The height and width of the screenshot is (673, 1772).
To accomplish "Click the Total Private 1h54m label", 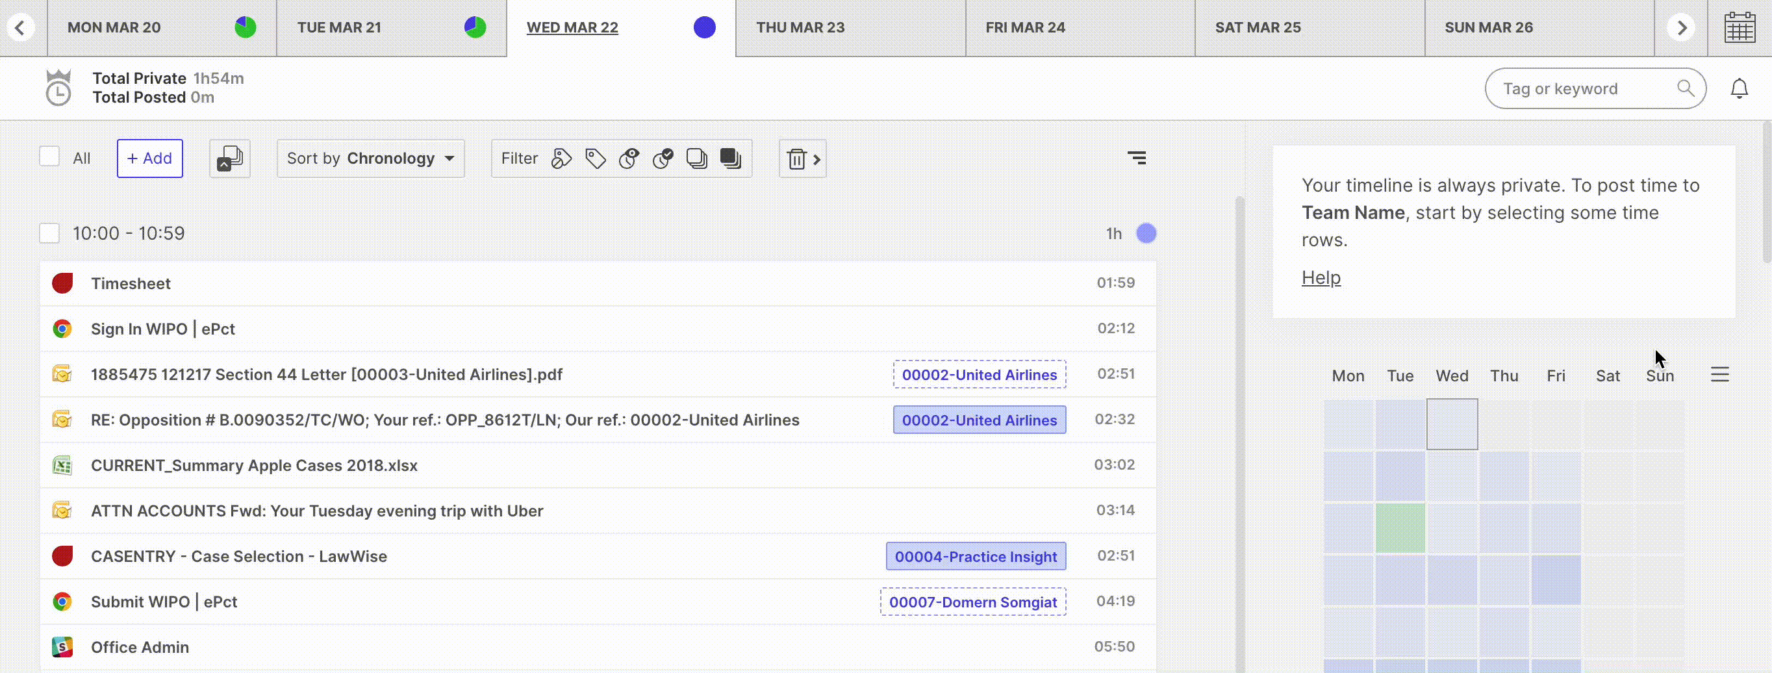I will (x=168, y=79).
